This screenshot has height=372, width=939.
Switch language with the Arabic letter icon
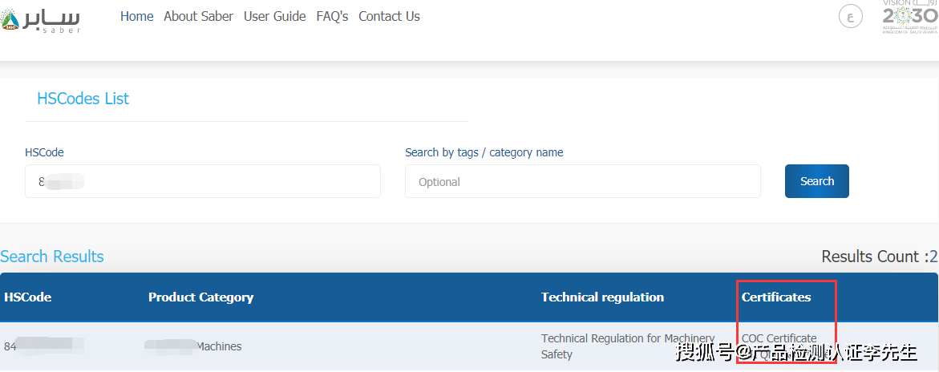[850, 16]
